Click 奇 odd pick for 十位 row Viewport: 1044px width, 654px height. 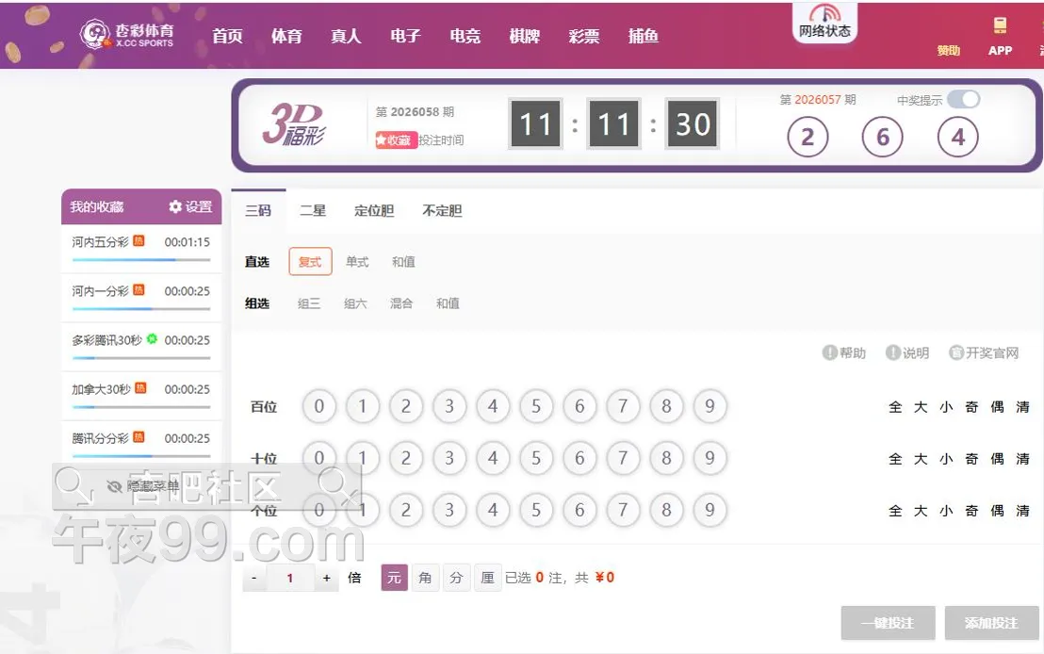(972, 459)
